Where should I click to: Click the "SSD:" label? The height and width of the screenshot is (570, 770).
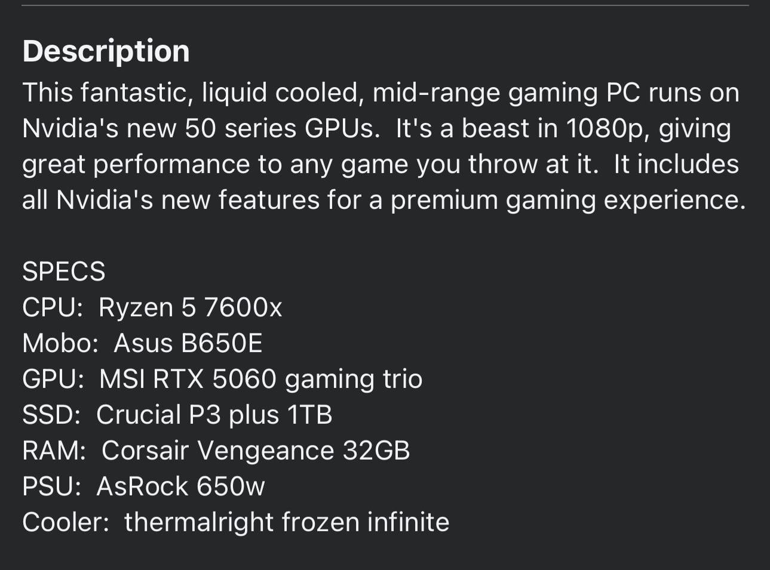51,415
